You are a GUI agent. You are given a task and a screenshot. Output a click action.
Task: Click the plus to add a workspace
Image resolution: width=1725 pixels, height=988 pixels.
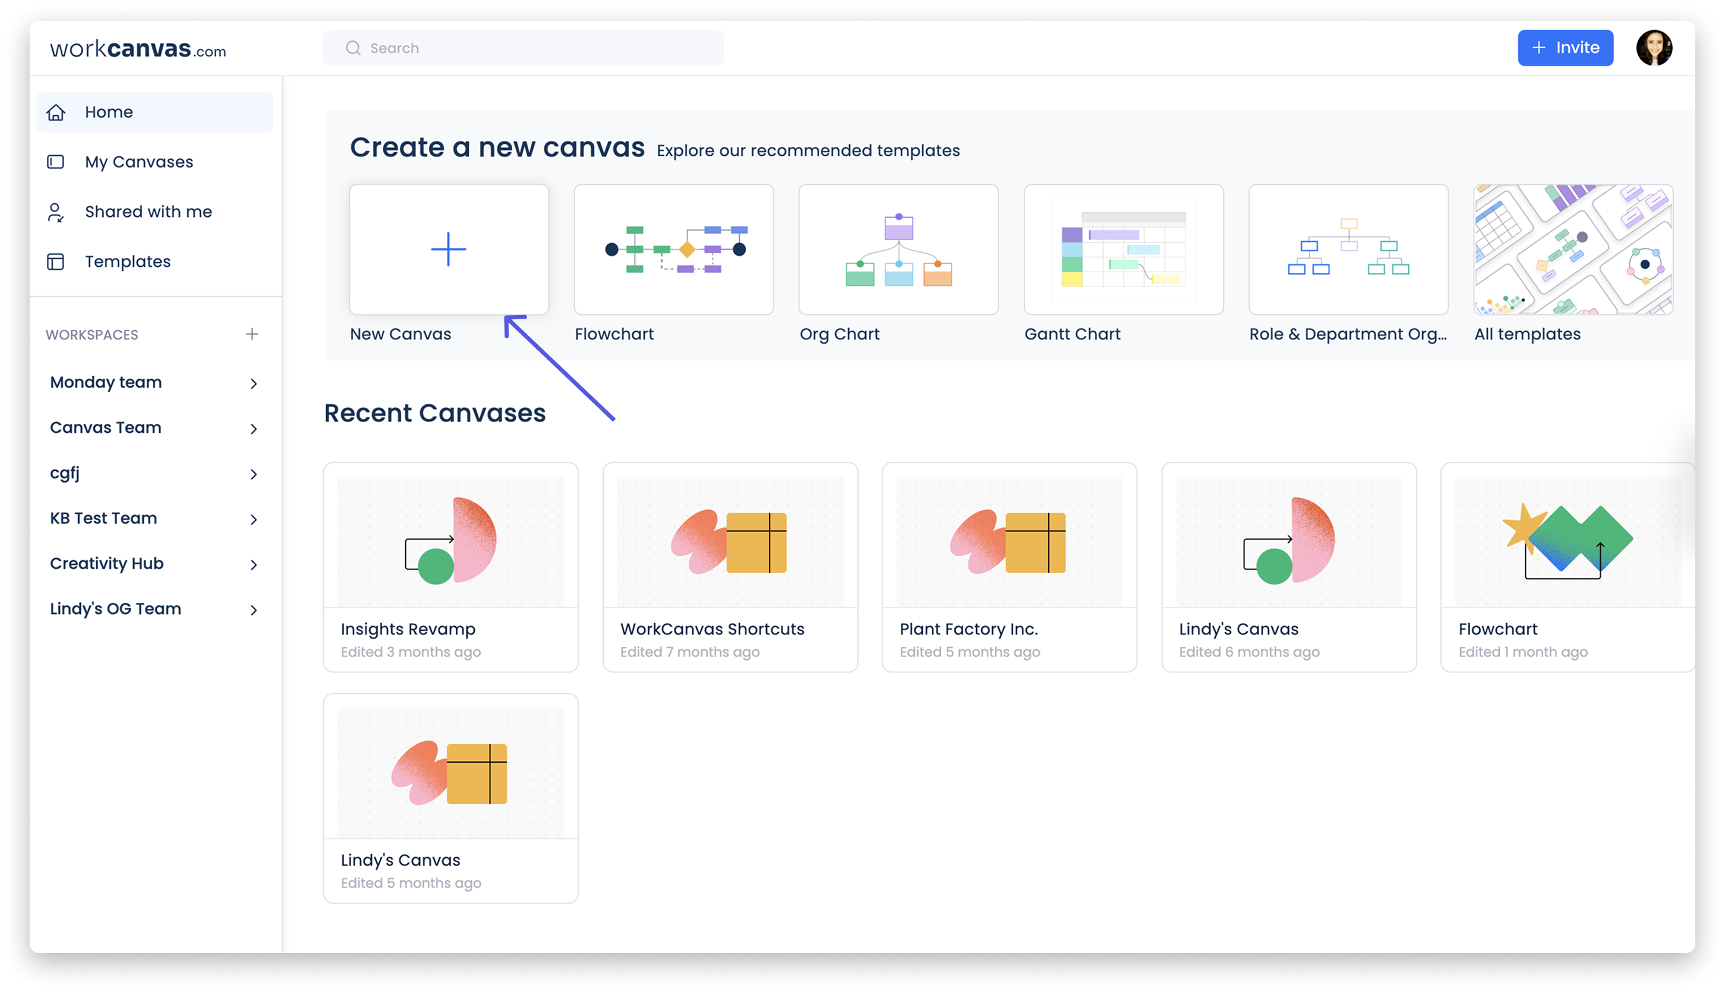click(252, 334)
